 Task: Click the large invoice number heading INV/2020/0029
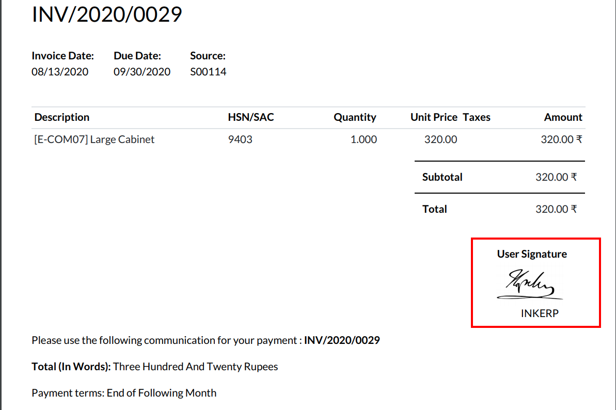107,14
